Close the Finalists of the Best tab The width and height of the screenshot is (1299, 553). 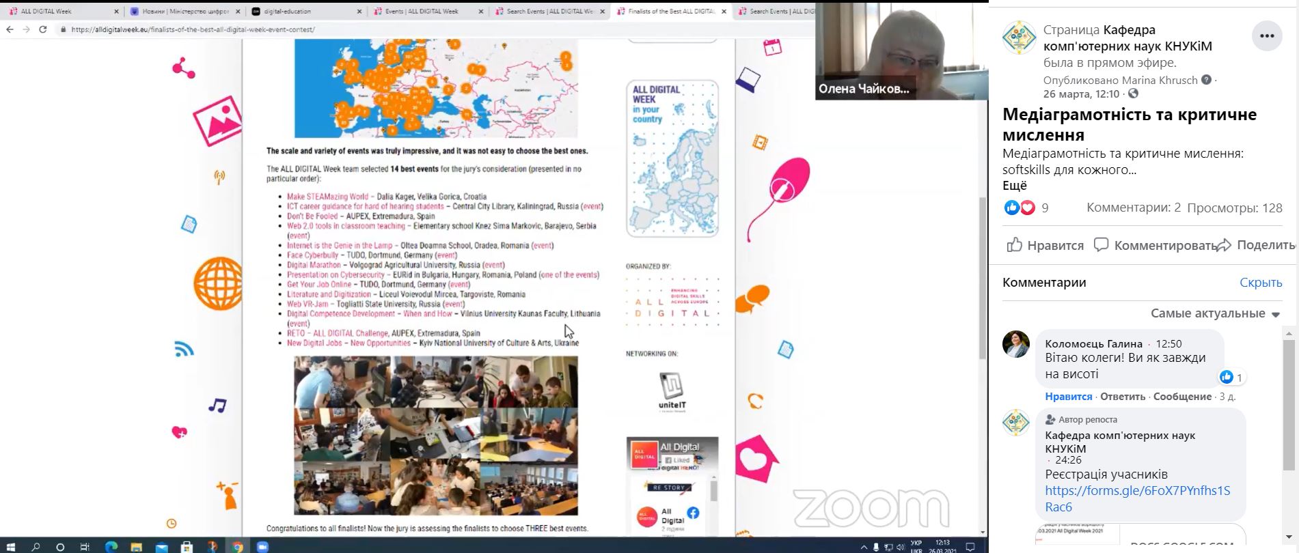tap(724, 12)
